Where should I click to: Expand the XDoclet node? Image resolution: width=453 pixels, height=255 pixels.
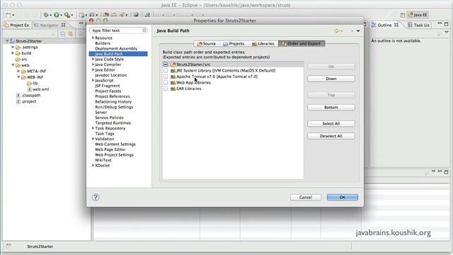click(x=93, y=165)
